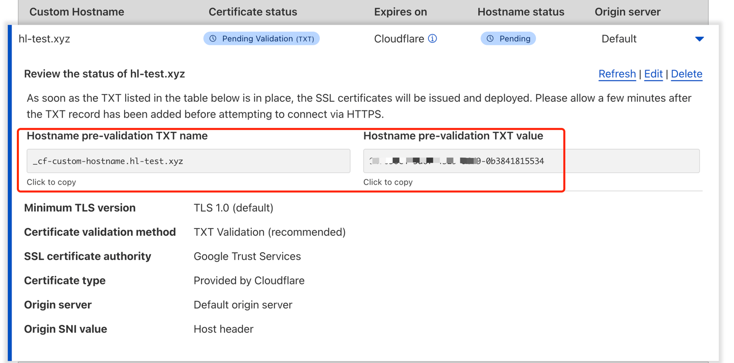The image size is (734, 363).
Task: Click the Origin server column header
Action: (x=627, y=12)
